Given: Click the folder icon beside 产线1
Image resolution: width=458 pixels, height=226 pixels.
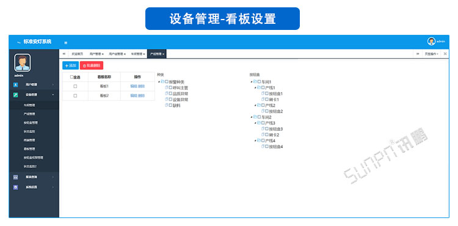Looking at the screenshot, I should [259, 87].
